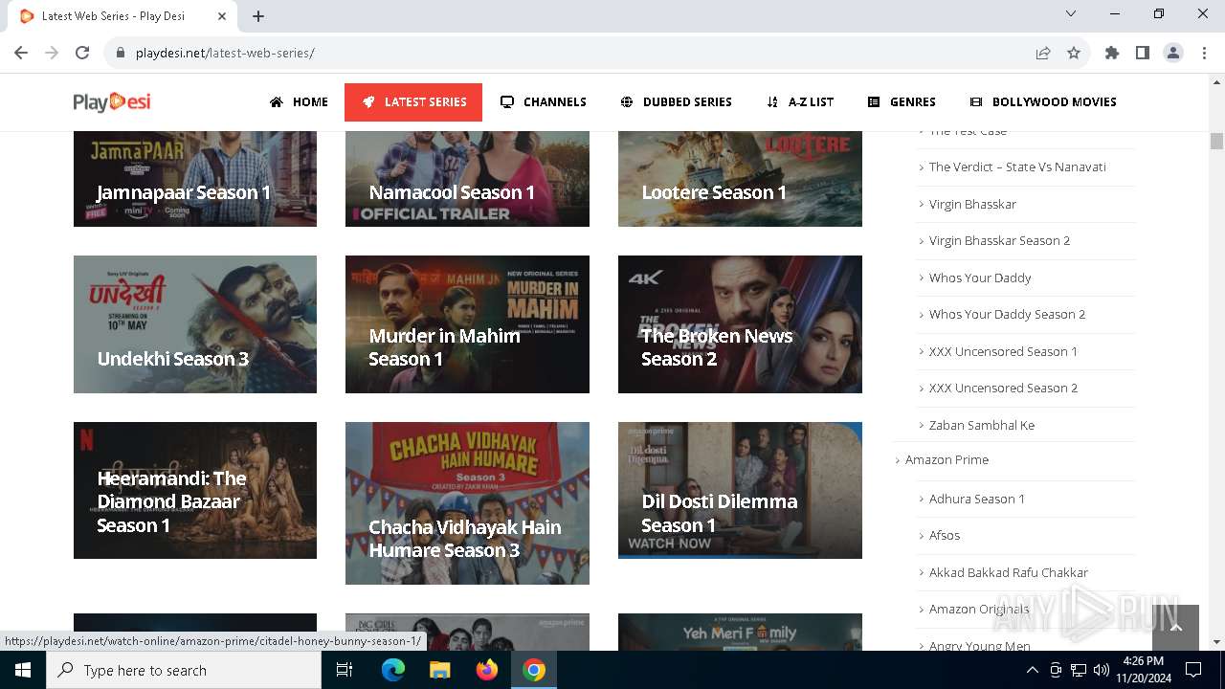Open the Namacool Season 1 thumbnail
1225x689 pixels.
pos(467,179)
